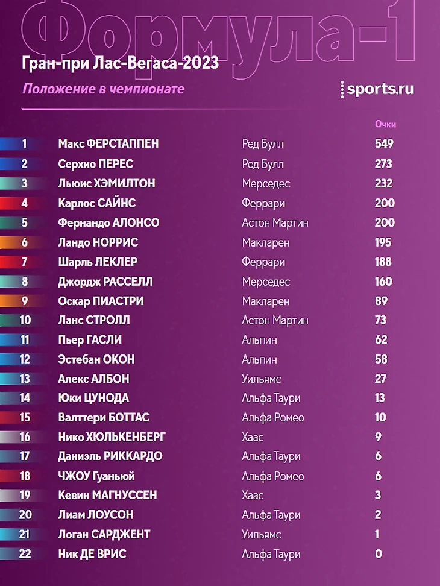Click Льюис ХЭМИЛТОН driver name
The height and width of the screenshot is (586, 440).
(x=107, y=183)
